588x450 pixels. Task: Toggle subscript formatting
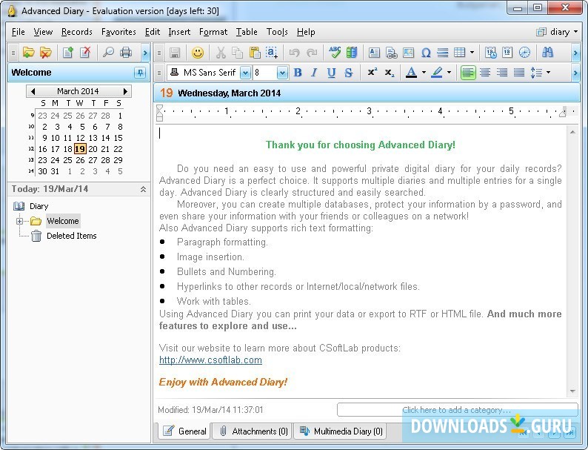(x=390, y=73)
